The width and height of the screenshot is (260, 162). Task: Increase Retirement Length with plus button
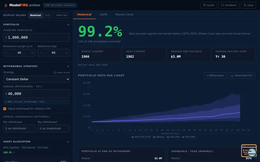coord(32,53)
